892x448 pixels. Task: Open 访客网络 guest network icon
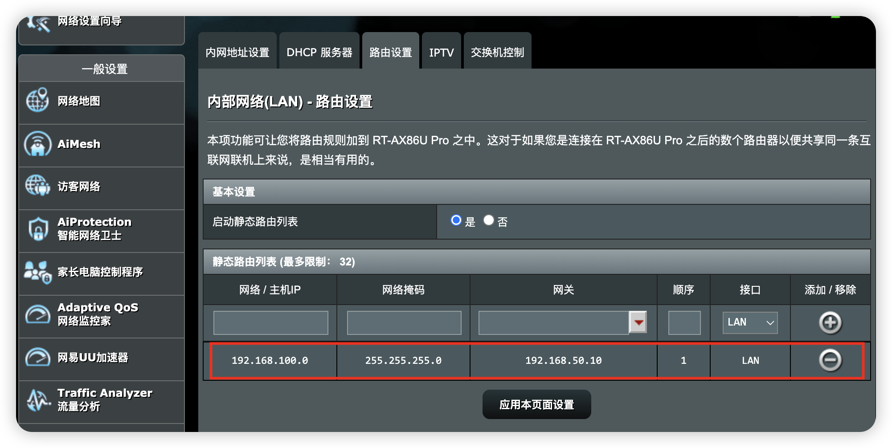37,186
